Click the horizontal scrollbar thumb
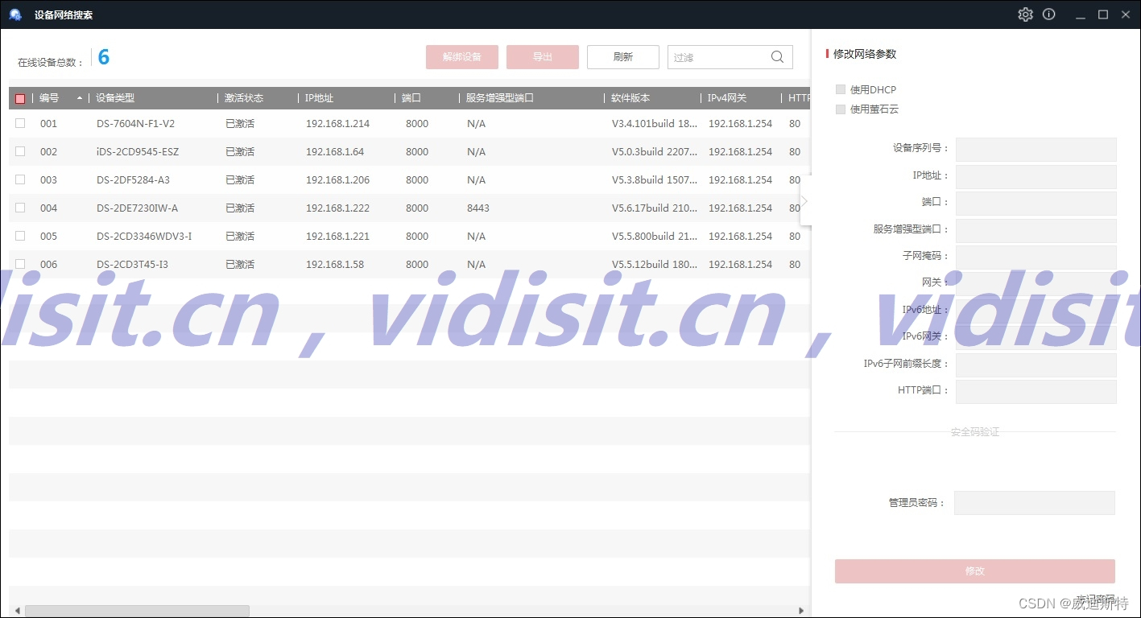Screen dimensions: 1141x618 click(x=137, y=611)
